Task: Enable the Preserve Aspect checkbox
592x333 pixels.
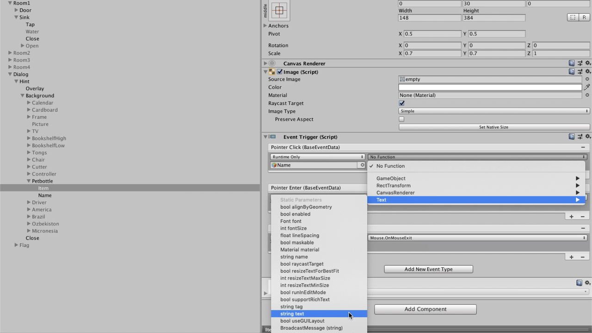Action: point(401,119)
